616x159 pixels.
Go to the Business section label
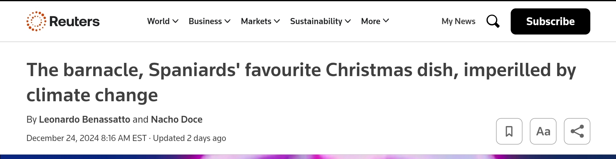click(205, 21)
